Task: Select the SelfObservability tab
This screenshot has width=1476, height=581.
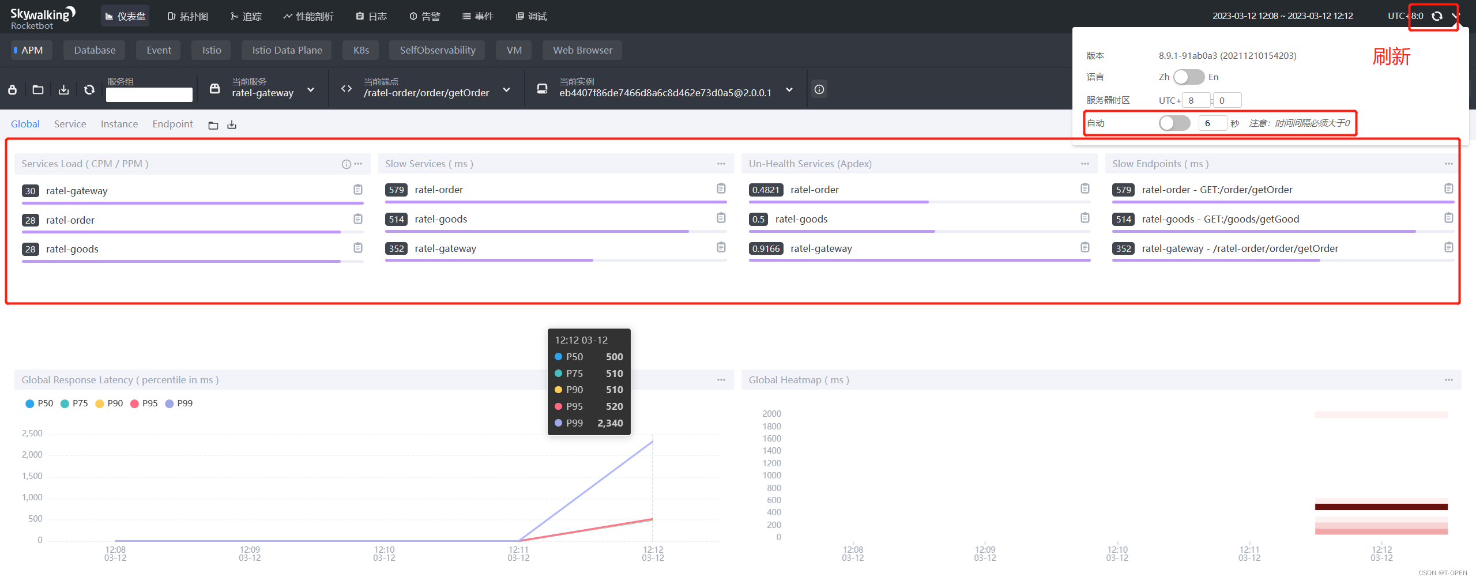Action: pos(438,50)
